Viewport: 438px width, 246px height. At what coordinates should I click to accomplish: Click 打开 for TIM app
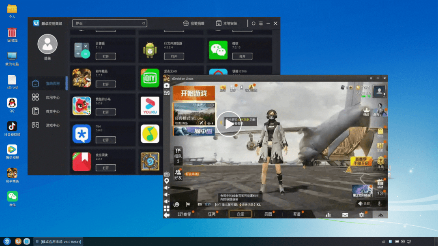105,140
